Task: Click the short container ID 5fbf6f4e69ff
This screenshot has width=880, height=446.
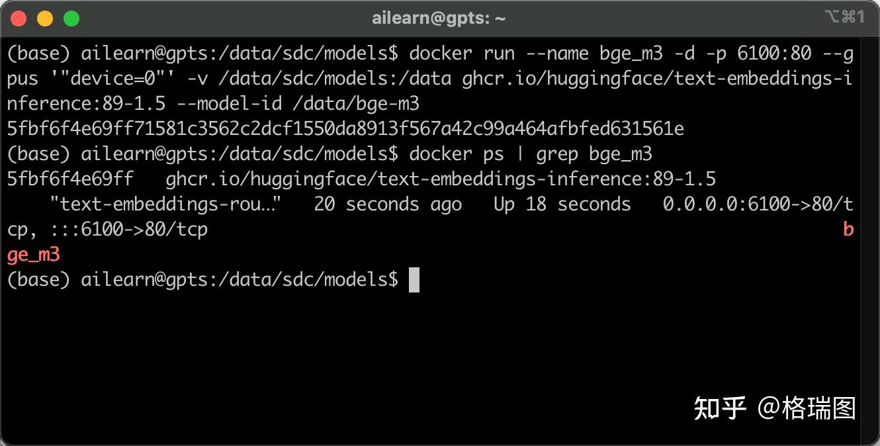Action: coord(70,179)
